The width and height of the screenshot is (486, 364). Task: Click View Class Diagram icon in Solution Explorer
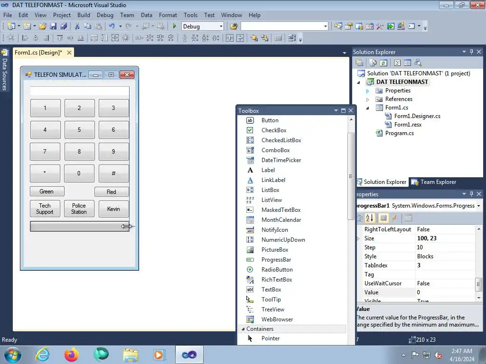418,63
